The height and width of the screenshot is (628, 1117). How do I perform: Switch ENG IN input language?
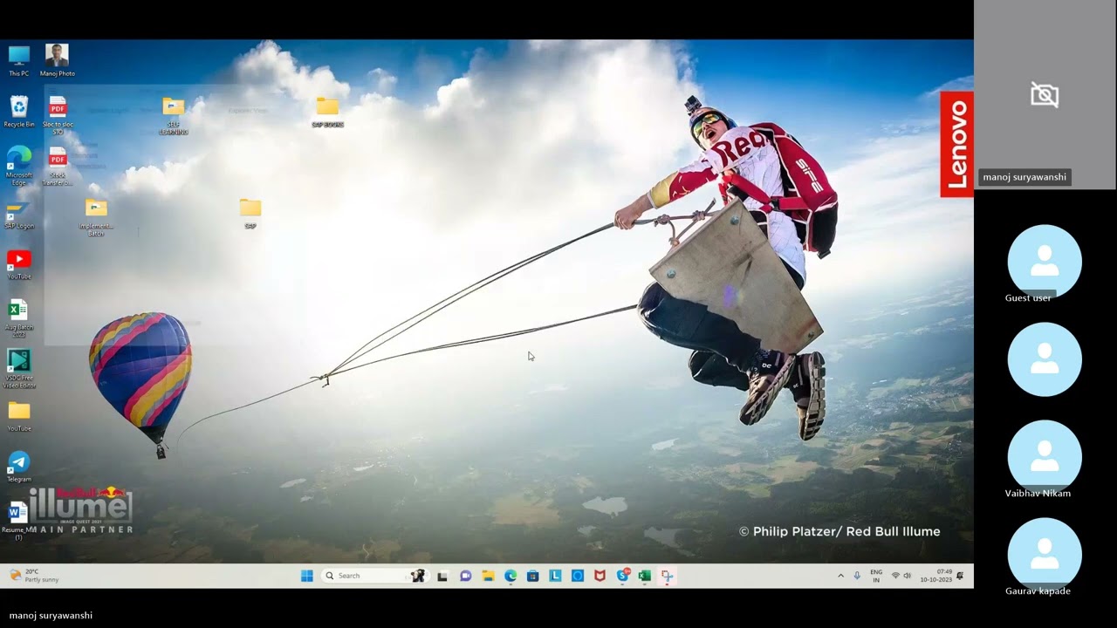876,576
